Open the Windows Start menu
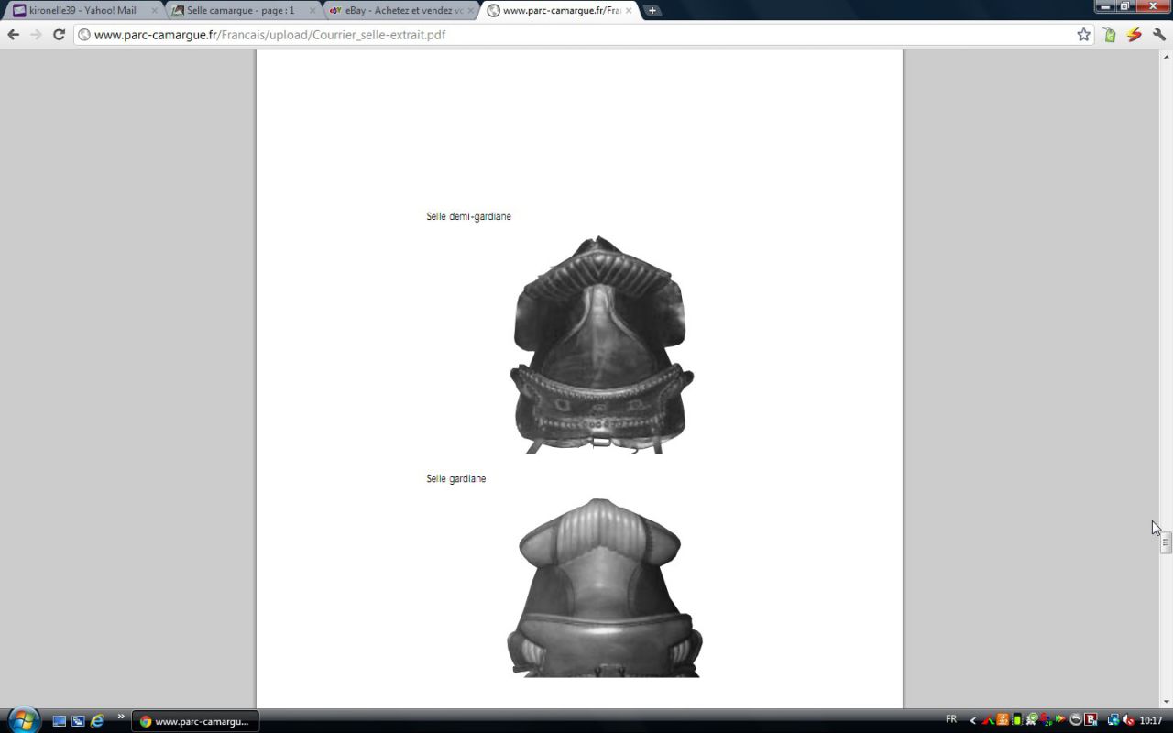 tap(22, 719)
